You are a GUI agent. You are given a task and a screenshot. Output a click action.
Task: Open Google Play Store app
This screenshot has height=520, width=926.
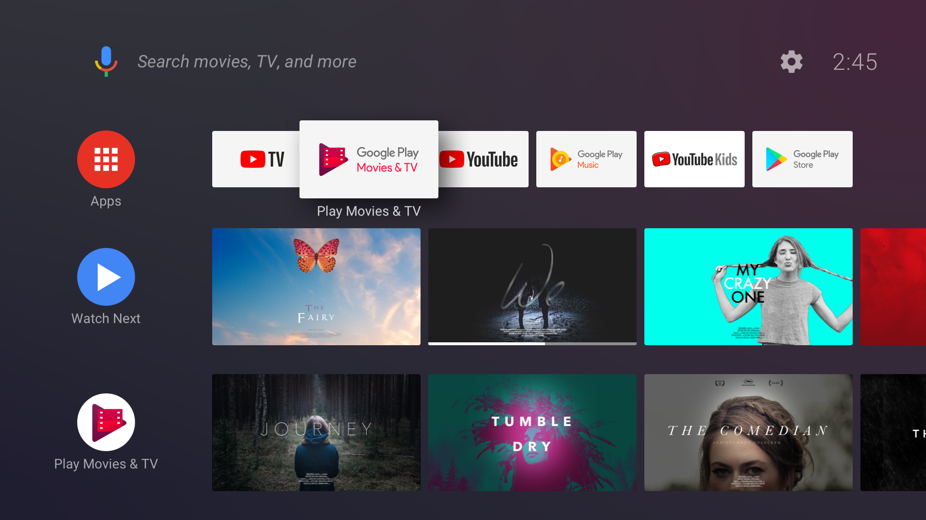pyautogui.click(x=802, y=159)
